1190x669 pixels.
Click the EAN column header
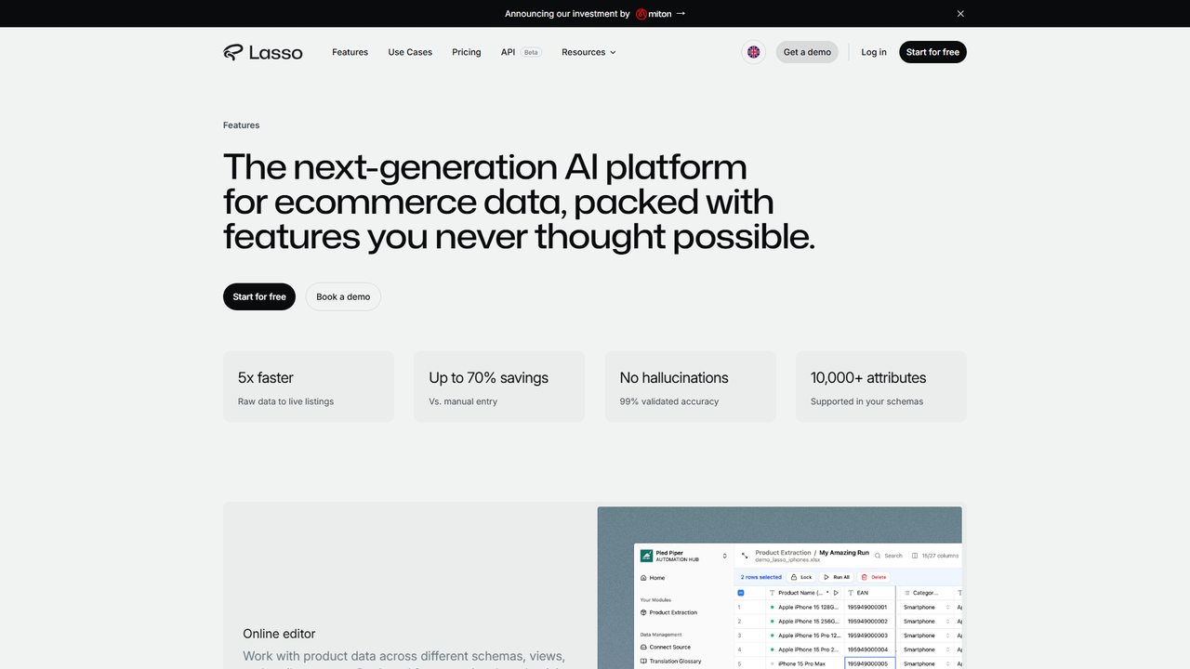coord(869,593)
